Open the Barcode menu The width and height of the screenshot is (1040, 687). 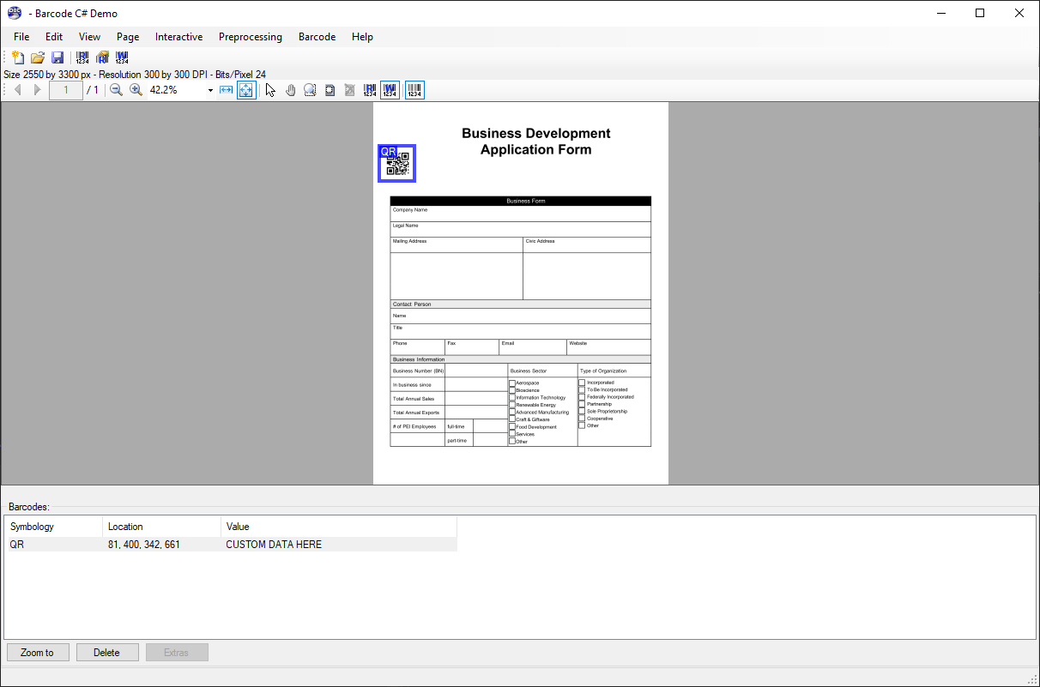pyautogui.click(x=317, y=37)
